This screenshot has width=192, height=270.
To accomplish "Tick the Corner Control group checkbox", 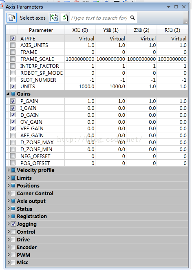I will tap(13, 193).
